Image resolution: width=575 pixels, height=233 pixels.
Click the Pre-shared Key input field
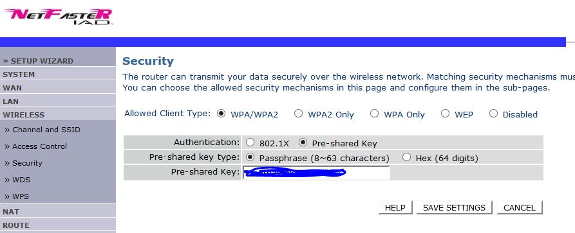point(316,173)
